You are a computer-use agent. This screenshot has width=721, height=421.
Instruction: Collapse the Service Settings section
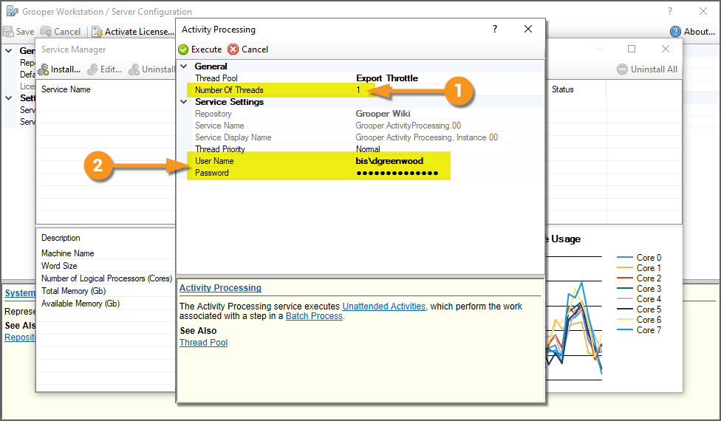184,102
